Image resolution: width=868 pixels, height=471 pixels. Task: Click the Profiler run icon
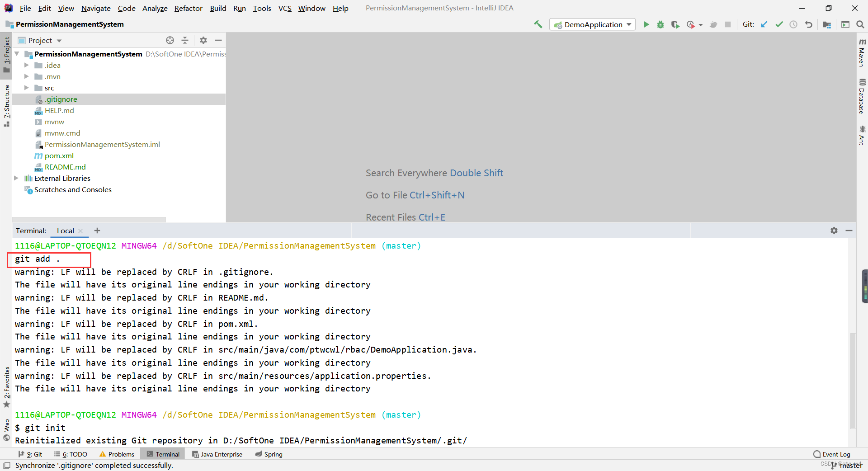[x=690, y=24]
